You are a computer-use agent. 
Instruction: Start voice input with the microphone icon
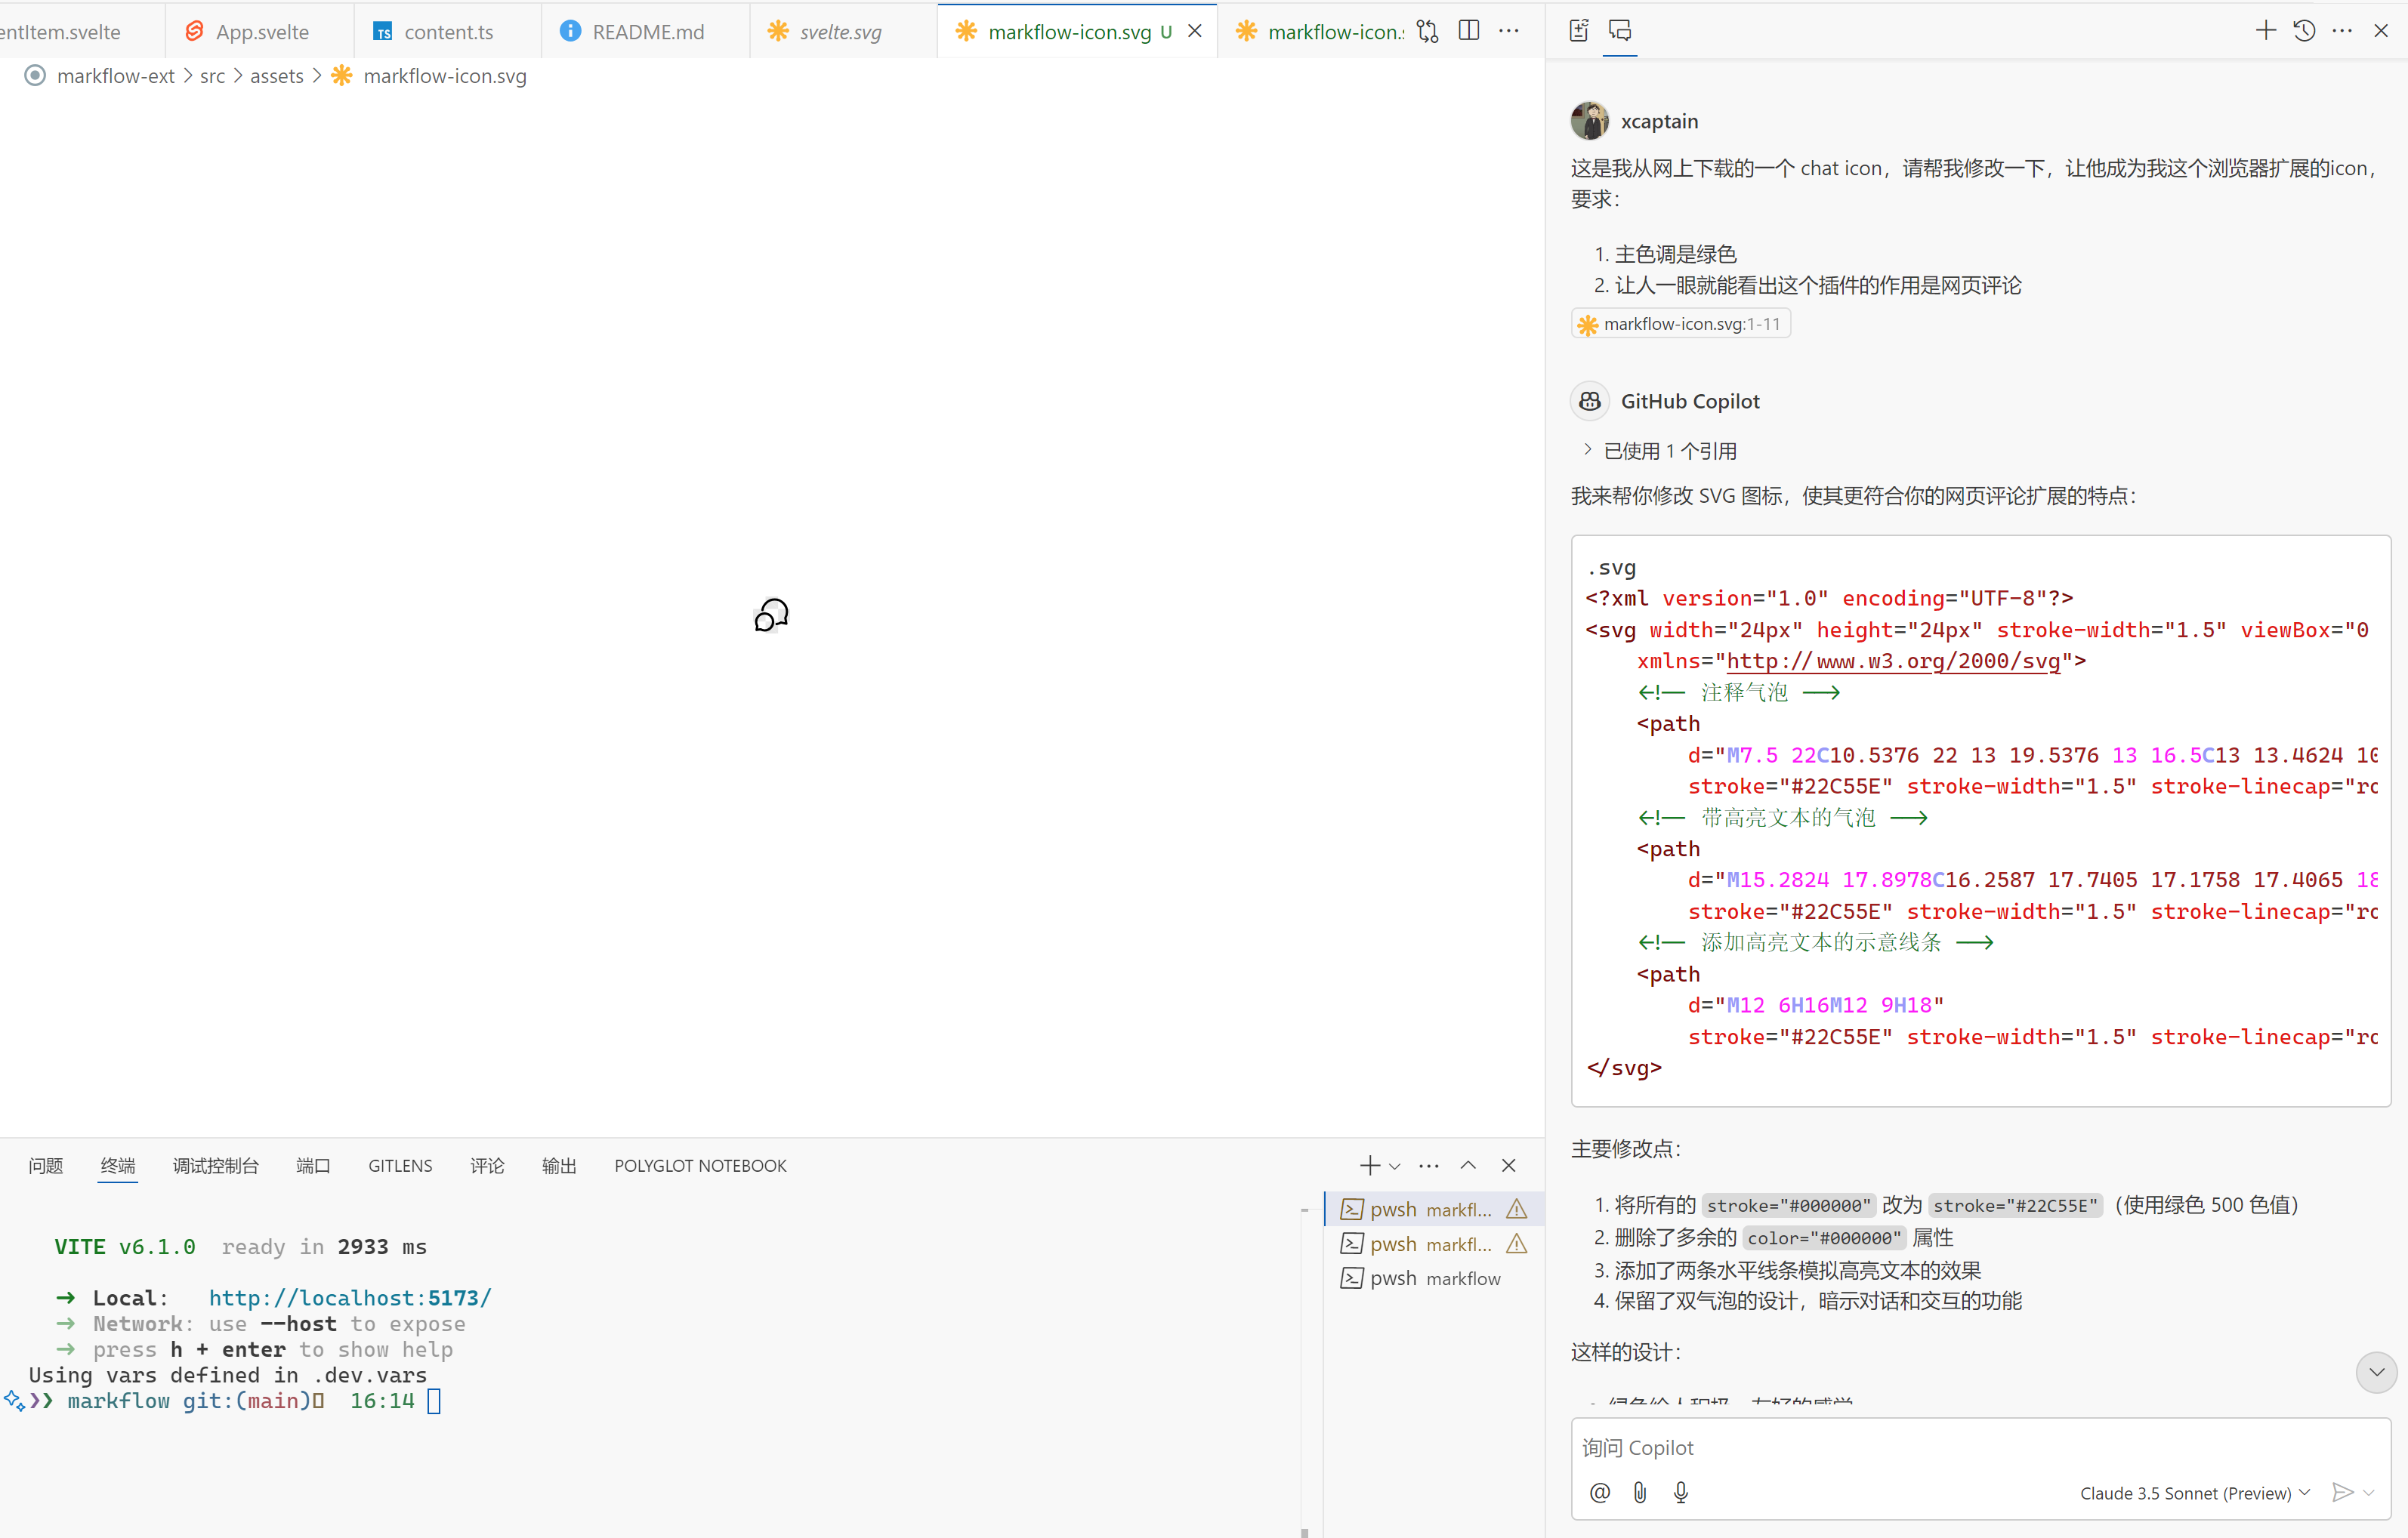(x=1681, y=1492)
